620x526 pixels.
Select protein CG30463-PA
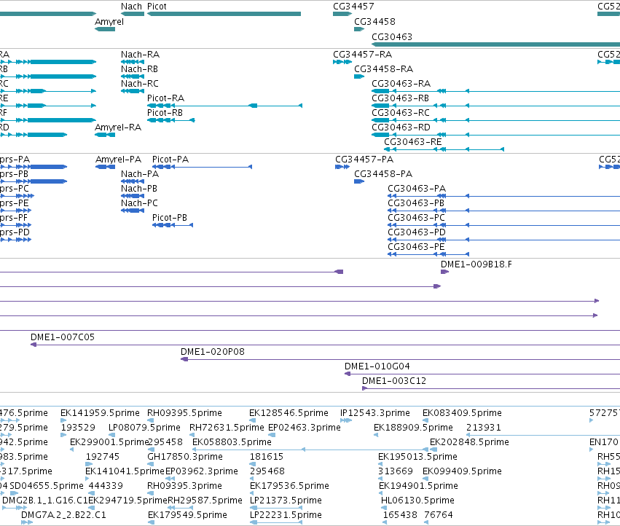417,189
